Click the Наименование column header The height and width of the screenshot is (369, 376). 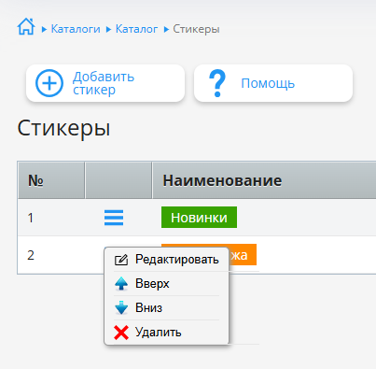coord(264,180)
